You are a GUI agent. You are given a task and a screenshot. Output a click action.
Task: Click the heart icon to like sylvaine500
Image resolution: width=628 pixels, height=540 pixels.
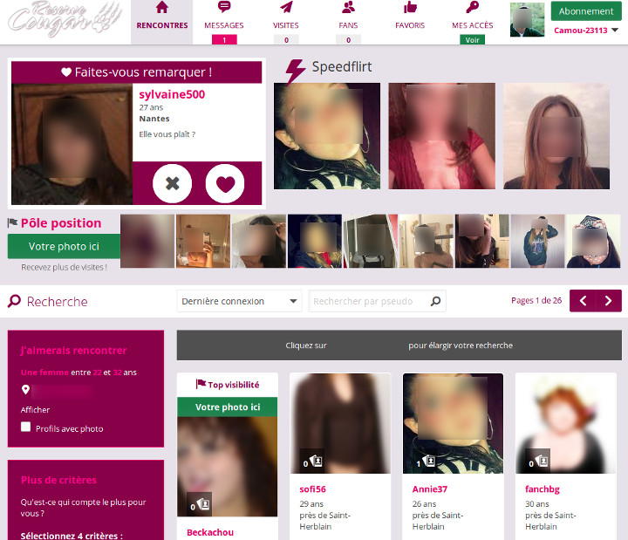225,183
